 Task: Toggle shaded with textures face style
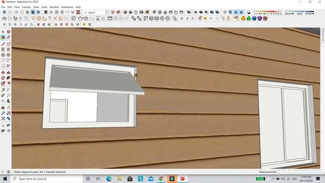(33, 12)
